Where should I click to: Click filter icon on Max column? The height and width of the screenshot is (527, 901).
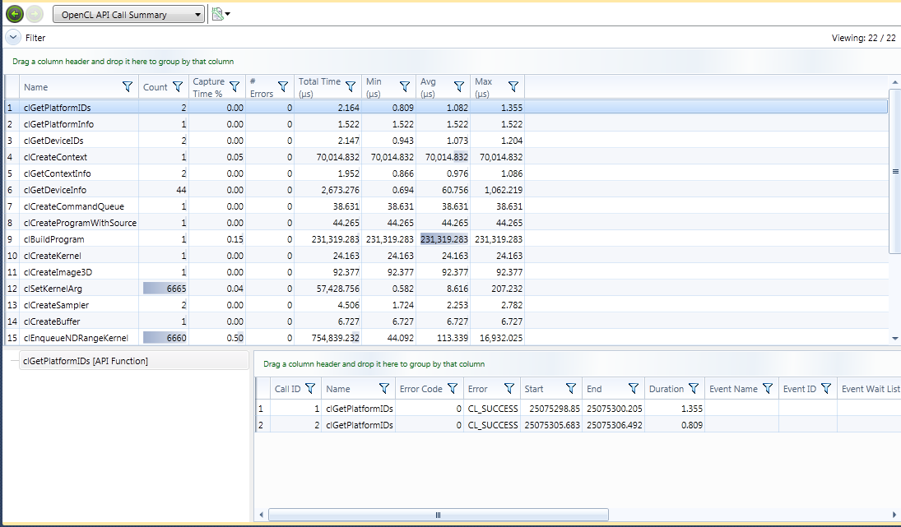point(513,87)
